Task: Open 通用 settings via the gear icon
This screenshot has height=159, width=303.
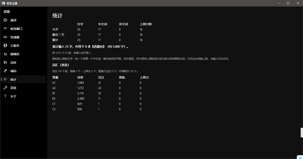Action: (x=5, y=20)
